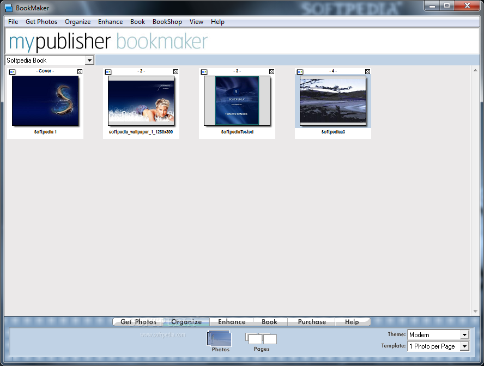Screen dimensions: 484x366
Task: Minimize the BookMaker window
Action: 432,6
